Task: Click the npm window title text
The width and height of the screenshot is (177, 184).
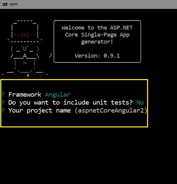Action: coord(13,4)
